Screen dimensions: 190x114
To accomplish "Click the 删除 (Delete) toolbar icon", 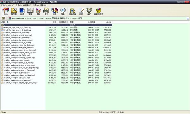I will click(38, 11).
